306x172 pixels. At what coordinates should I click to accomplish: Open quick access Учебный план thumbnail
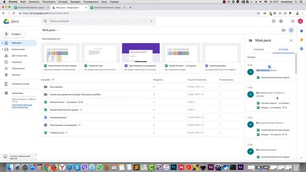click(100, 58)
